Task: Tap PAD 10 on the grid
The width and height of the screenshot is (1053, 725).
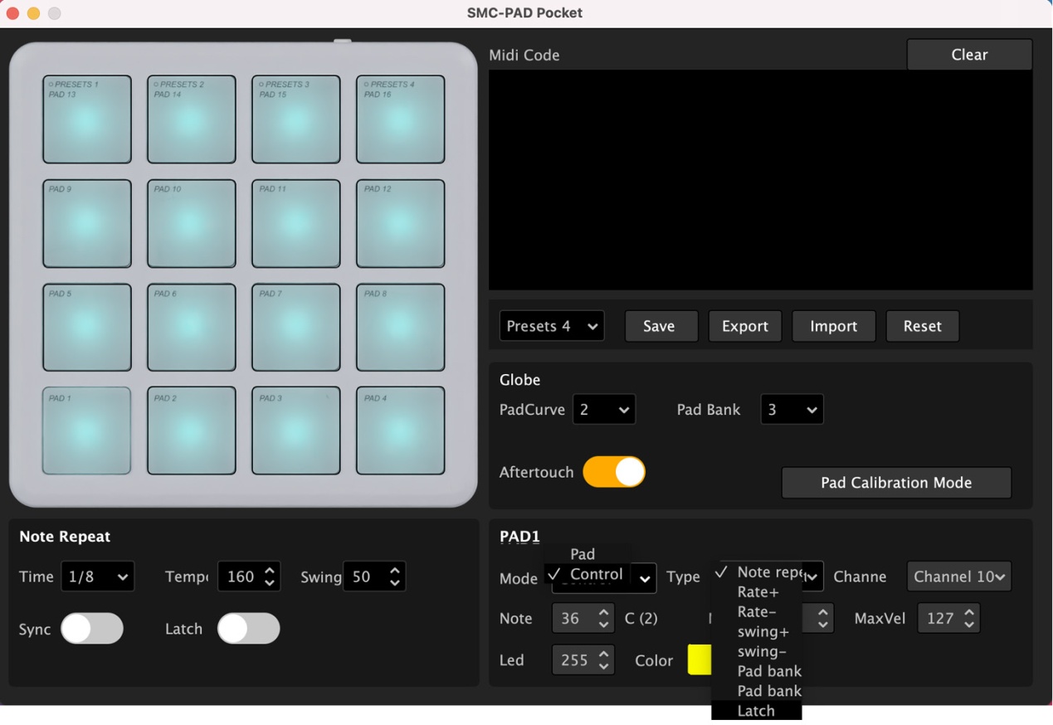Action: click(x=192, y=224)
